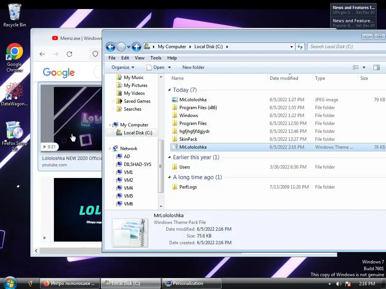
Task: Open the Organize dropdown
Action: 123,67
